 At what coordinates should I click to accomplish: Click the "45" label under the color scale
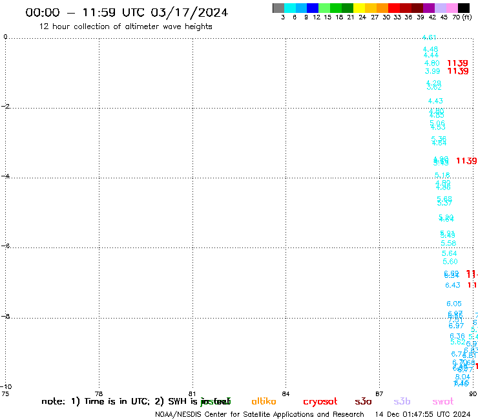point(444,17)
